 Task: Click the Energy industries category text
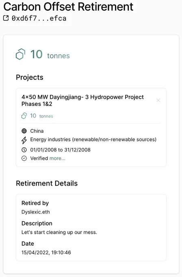pos(93,139)
